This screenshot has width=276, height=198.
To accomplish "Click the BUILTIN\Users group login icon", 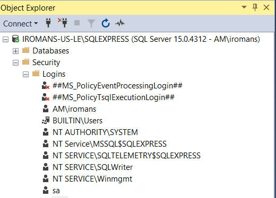I will click(46, 121).
